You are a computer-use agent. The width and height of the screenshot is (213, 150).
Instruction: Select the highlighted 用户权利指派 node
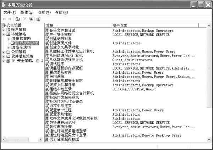(27, 43)
